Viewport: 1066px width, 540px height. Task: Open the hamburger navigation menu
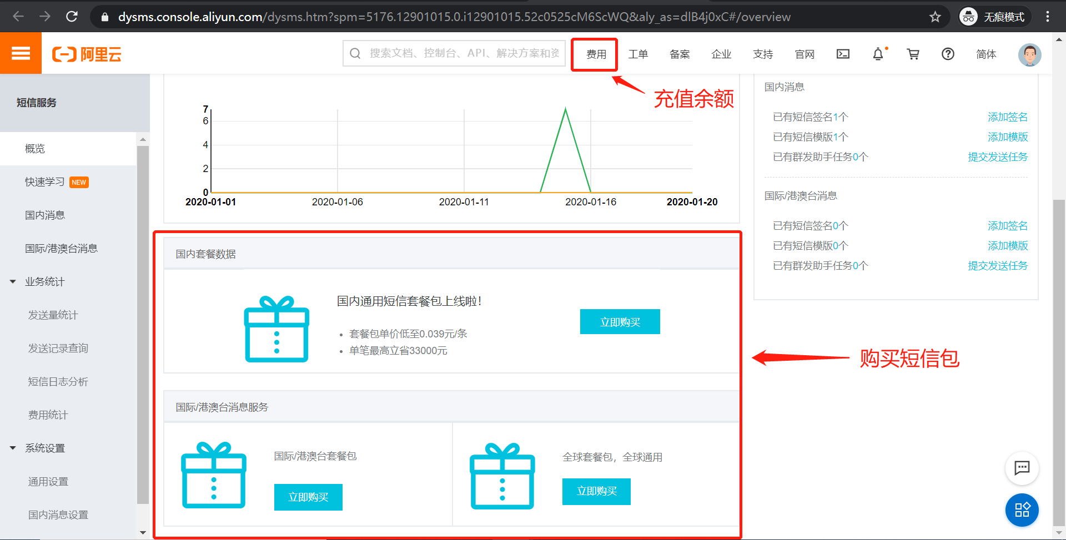coord(21,53)
